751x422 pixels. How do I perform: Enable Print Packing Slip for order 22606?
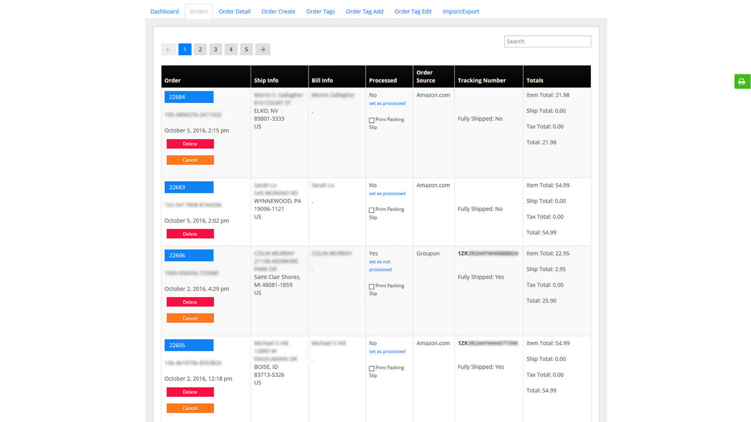pyautogui.click(x=371, y=285)
